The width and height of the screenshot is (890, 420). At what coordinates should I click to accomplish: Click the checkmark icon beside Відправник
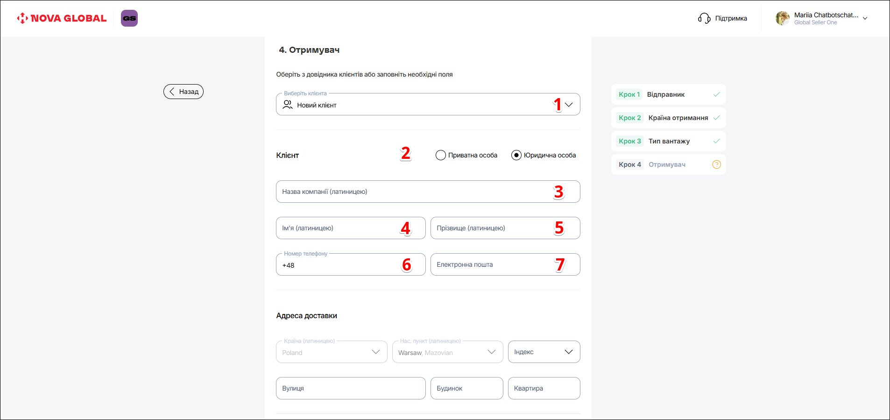tap(716, 94)
